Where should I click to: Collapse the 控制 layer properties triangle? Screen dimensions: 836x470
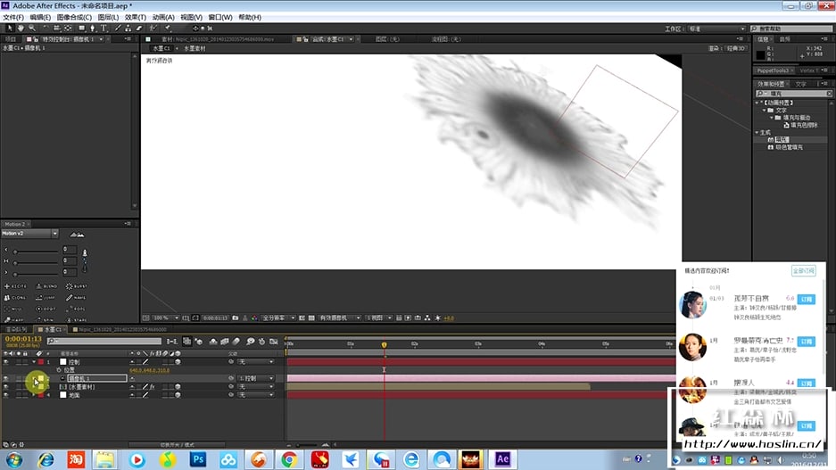click(x=34, y=362)
